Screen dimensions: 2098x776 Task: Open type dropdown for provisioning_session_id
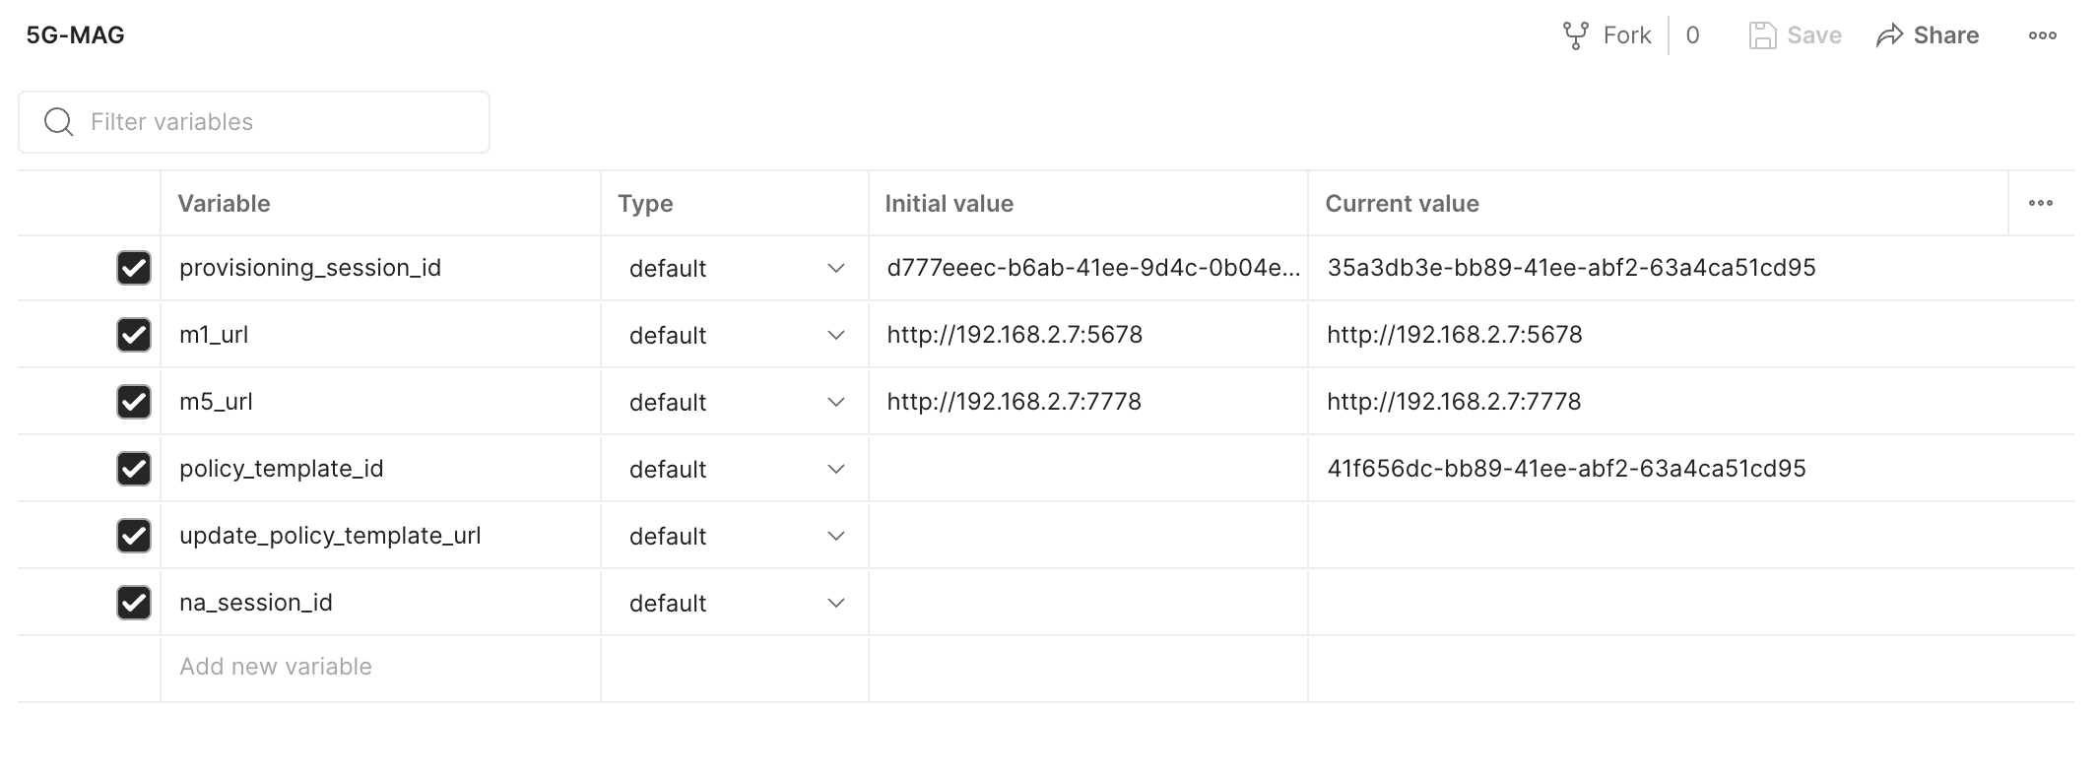pyautogui.click(x=835, y=268)
